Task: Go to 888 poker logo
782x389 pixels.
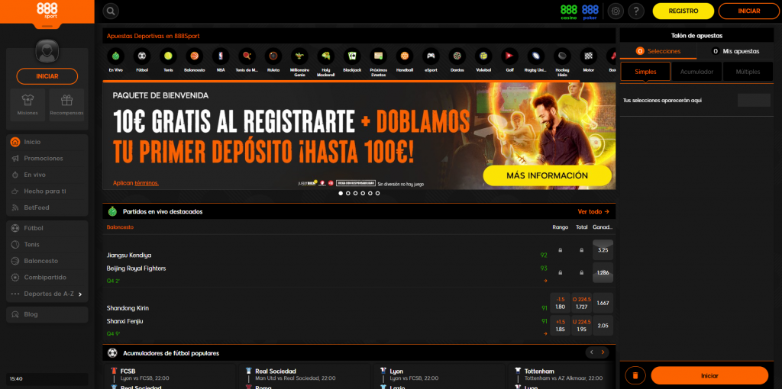Action: coord(590,11)
